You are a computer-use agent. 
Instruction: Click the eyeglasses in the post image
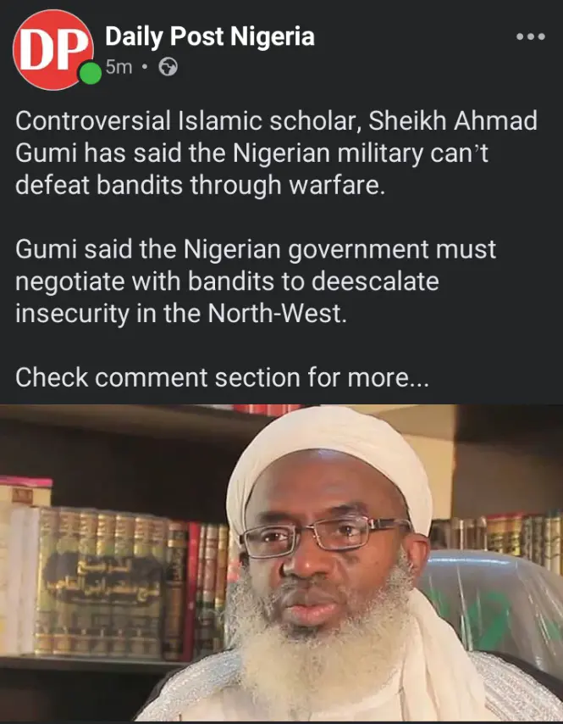pyautogui.click(x=325, y=536)
